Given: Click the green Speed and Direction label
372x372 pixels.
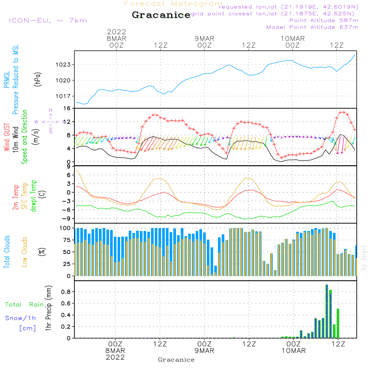Looking at the screenshot, I should 25,137.
